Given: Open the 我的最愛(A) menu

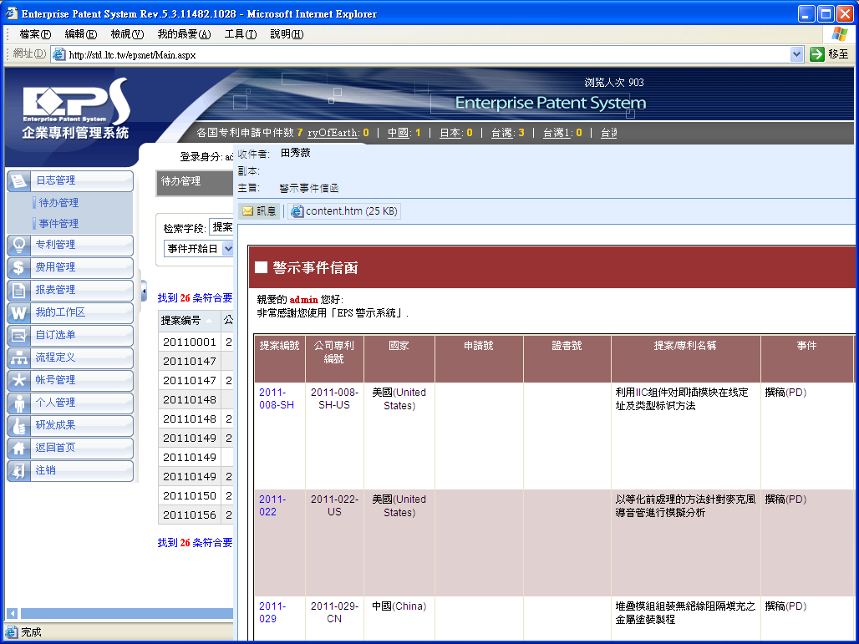Looking at the screenshot, I should [x=184, y=34].
